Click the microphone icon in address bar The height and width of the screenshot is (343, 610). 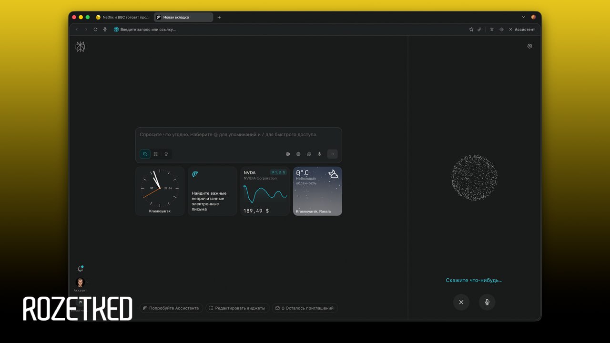point(105,30)
